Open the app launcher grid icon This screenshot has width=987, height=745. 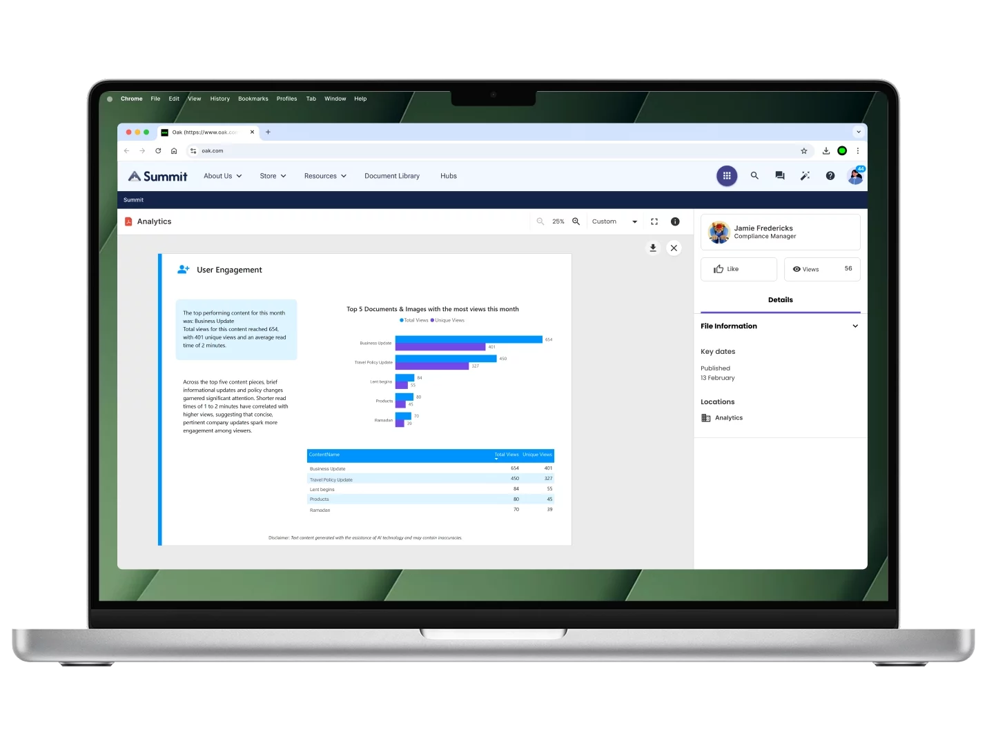point(726,176)
